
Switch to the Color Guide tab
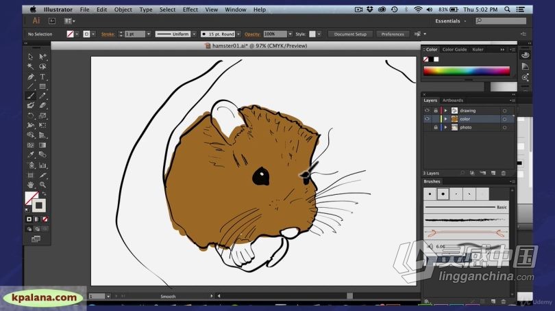coord(454,49)
